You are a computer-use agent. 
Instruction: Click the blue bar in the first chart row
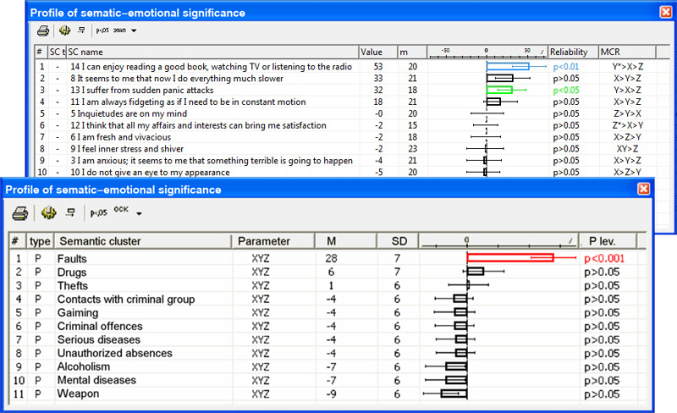point(508,66)
